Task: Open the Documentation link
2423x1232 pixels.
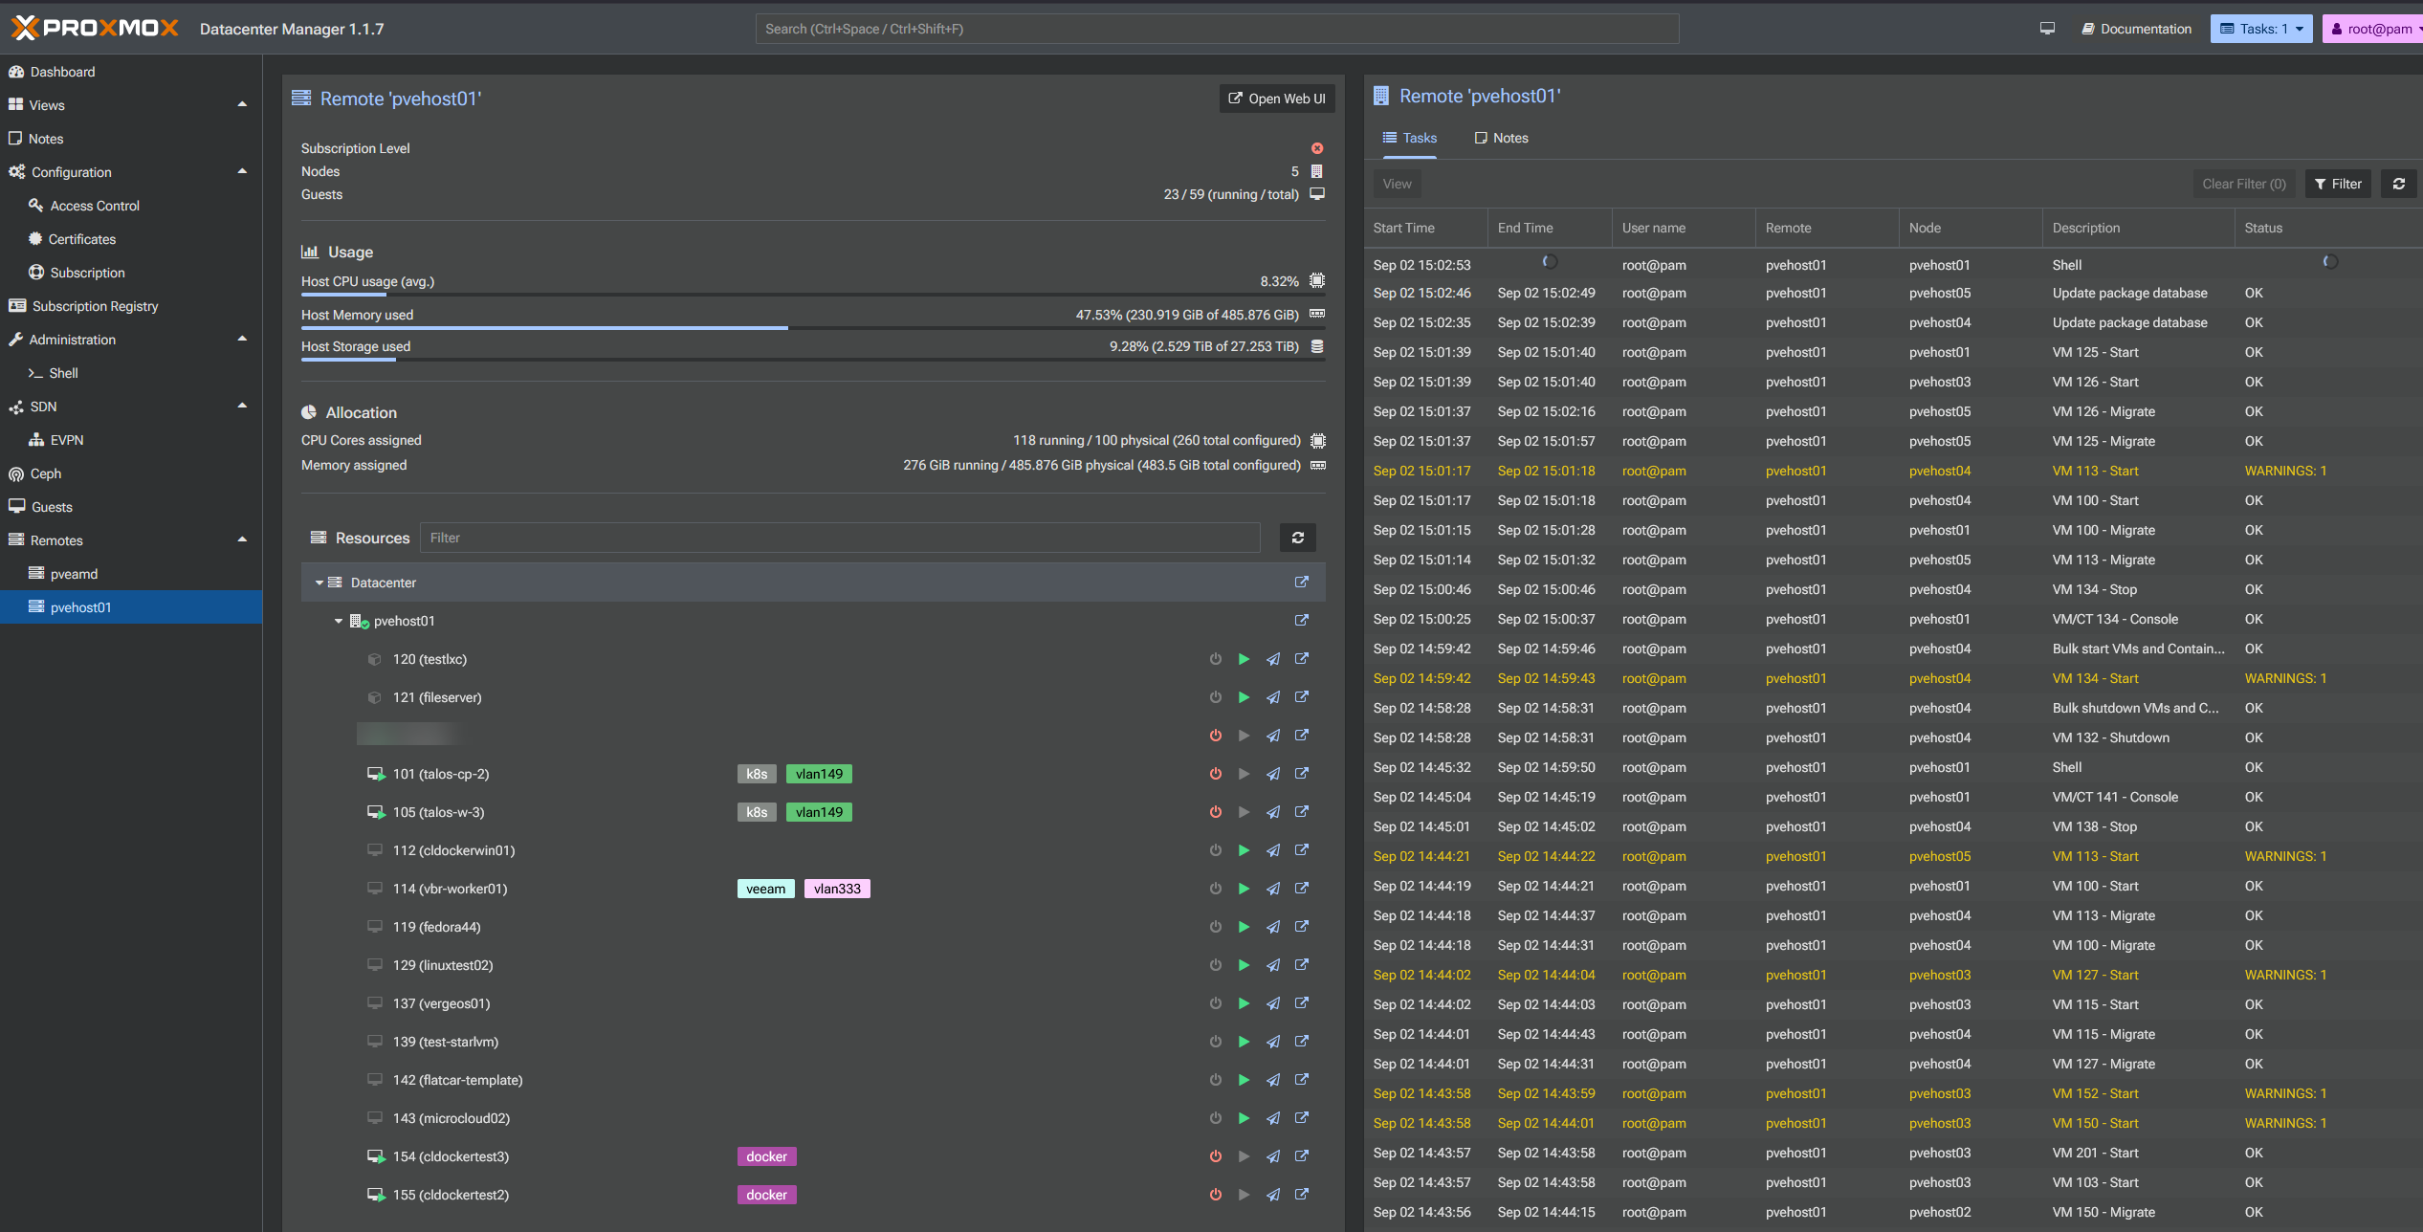Action: pyautogui.click(x=2136, y=29)
